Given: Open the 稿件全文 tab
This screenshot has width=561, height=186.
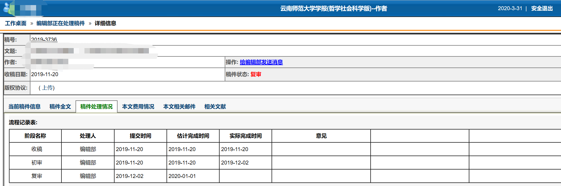Looking at the screenshot, I should pos(60,107).
